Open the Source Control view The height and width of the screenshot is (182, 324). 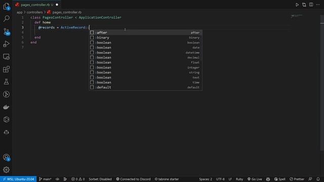coord(7,31)
